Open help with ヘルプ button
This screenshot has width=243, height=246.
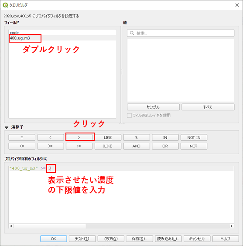point(226,239)
